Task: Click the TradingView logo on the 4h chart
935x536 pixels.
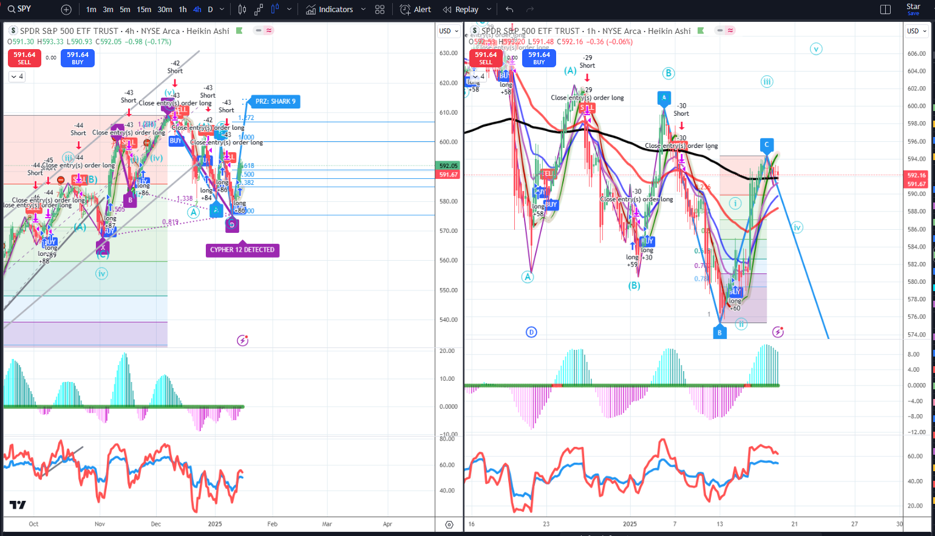Action: pyautogui.click(x=18, y=504)
